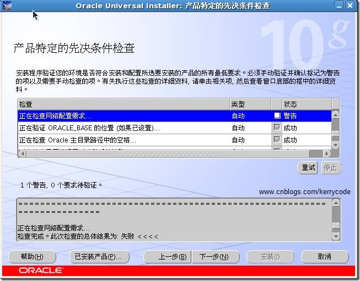The width and height of the screenshot is (360, 281).
Task: Click the 检查 column header
Action: 123,104
